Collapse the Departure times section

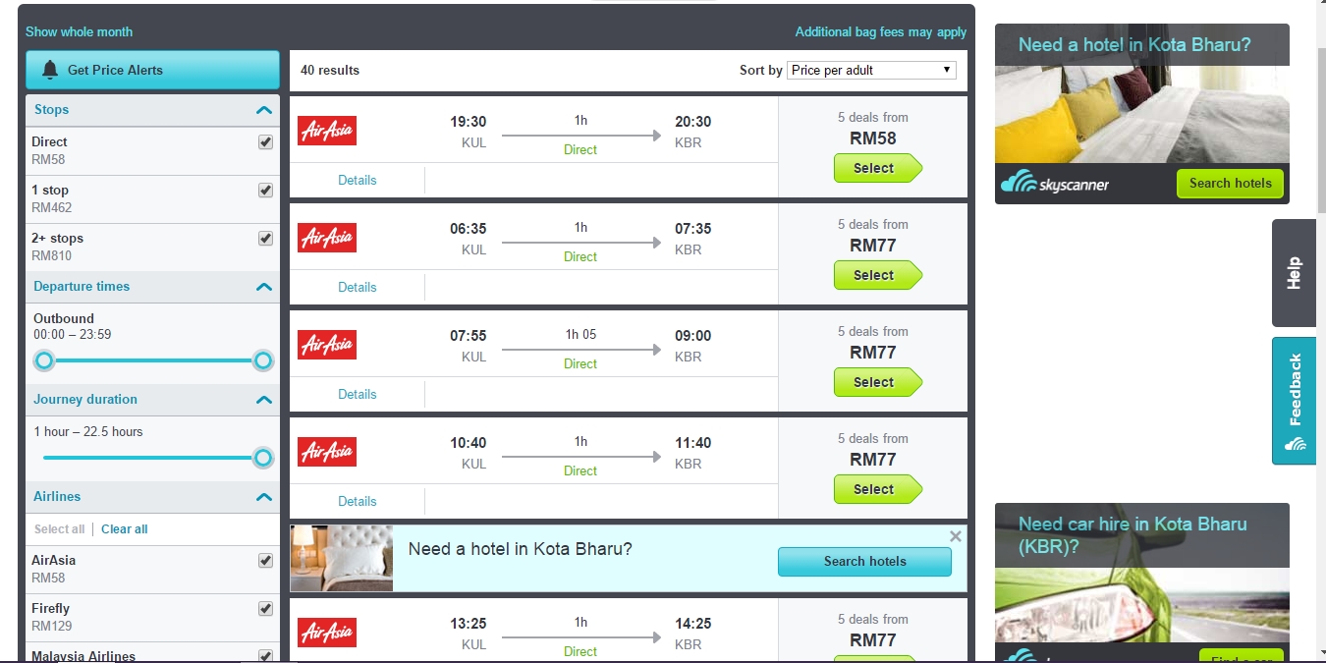262,287
